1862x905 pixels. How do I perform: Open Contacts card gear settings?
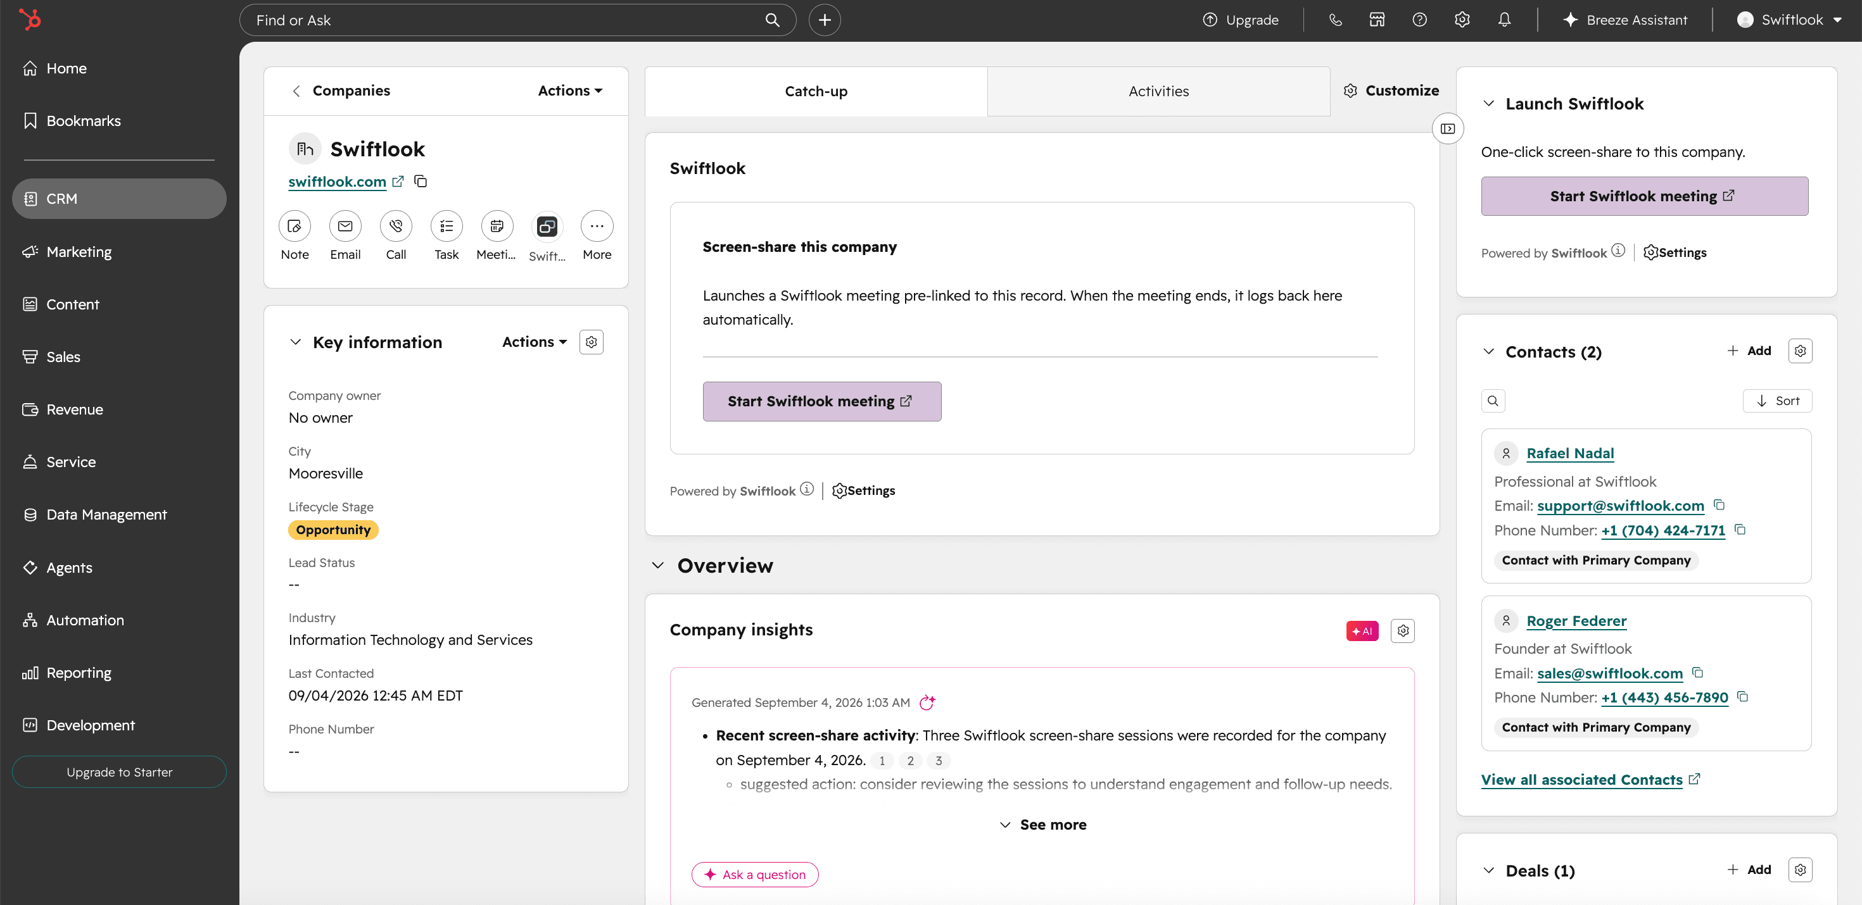point(1801,351)
